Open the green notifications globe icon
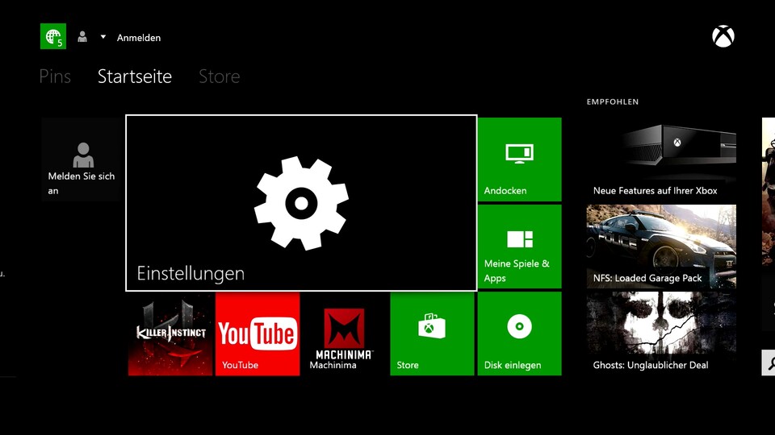775x435 pixels. tap(53, 36)
